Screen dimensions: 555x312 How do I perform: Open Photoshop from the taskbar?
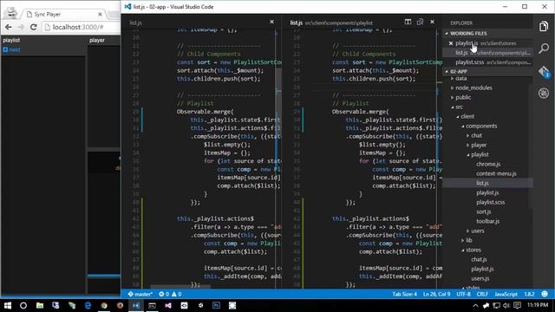click(x=216, y=305)
